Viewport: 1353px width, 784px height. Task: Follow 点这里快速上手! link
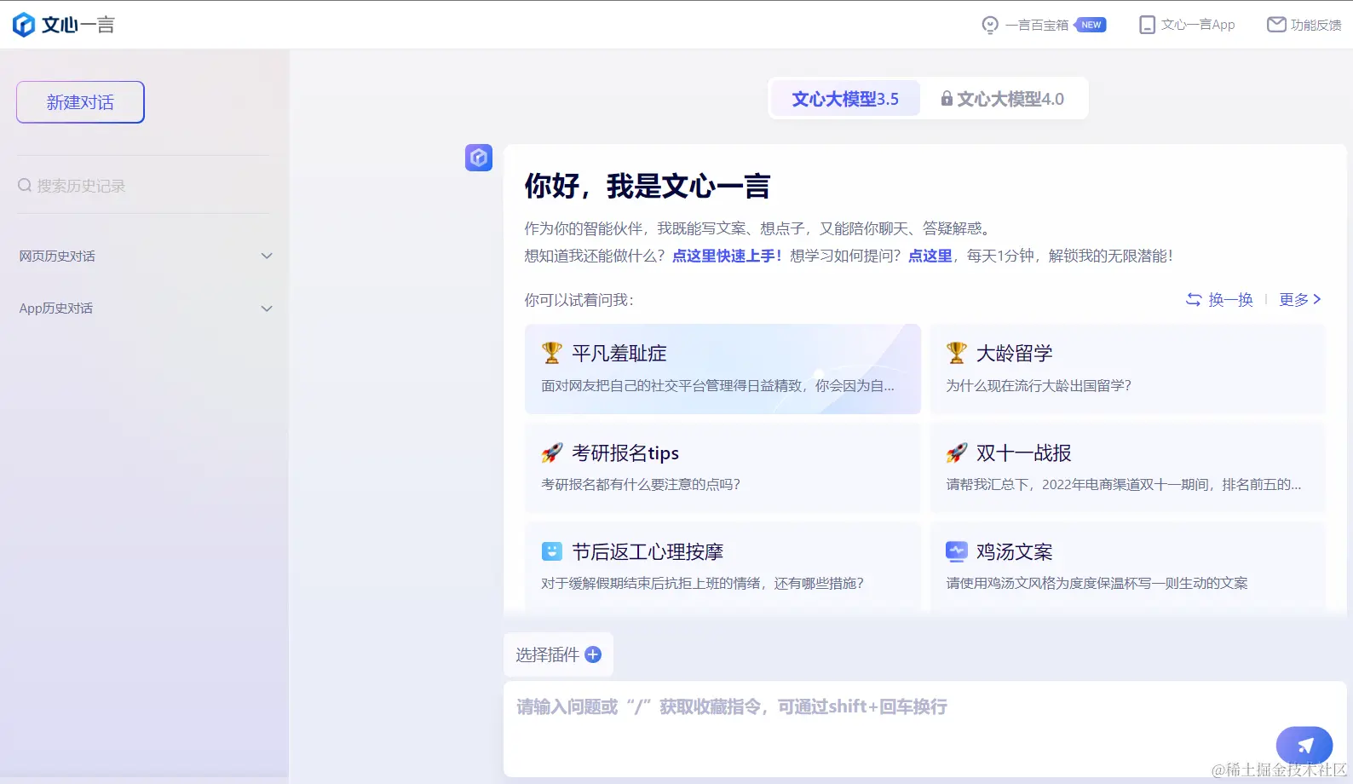(x=727, y=256)
